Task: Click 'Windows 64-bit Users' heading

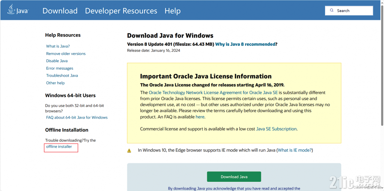Action: pos(70,95)
